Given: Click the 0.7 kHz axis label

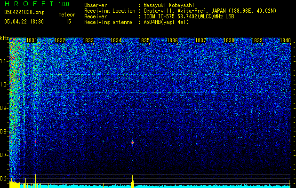Looking at the screenshot, I should (4, 155).
